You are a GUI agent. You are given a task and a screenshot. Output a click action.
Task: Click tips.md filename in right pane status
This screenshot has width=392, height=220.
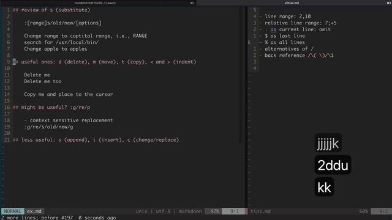click(x=260, y=211)
